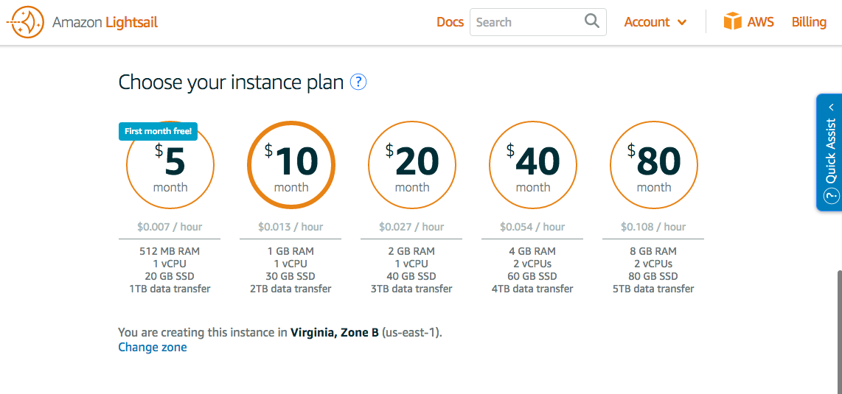Viewport: 842px width, 394px height.
Task: Click the Quick Assist question mark icon
Action: click(831, 196)
